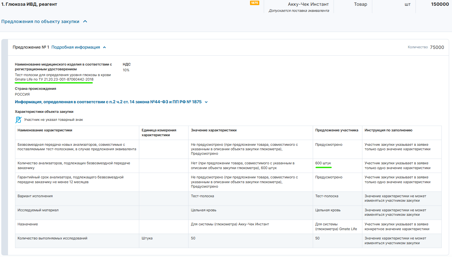Click the Назначение row name
The image size is (452, 257).
pyautogui.click(x=28, y=224)
